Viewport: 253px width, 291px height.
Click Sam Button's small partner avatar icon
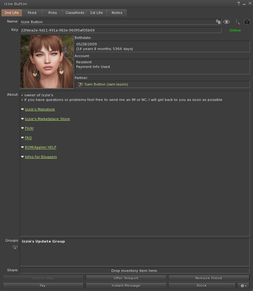pyautogui.click(x=80, y=85)
